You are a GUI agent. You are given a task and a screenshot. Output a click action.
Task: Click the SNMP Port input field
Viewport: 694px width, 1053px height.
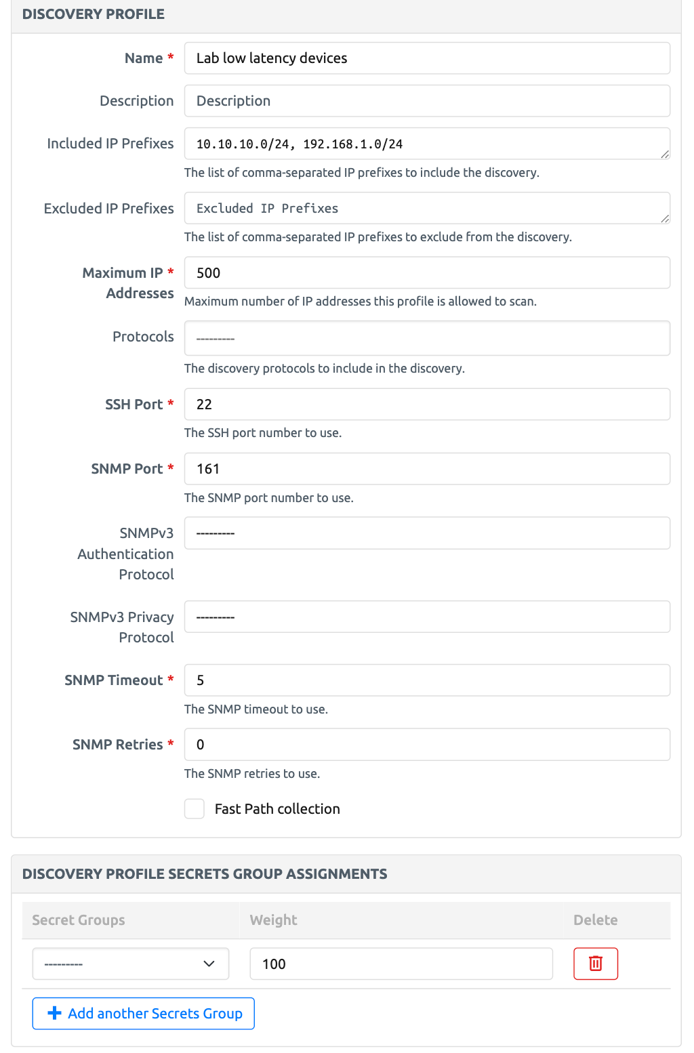[x=427, y=469]
